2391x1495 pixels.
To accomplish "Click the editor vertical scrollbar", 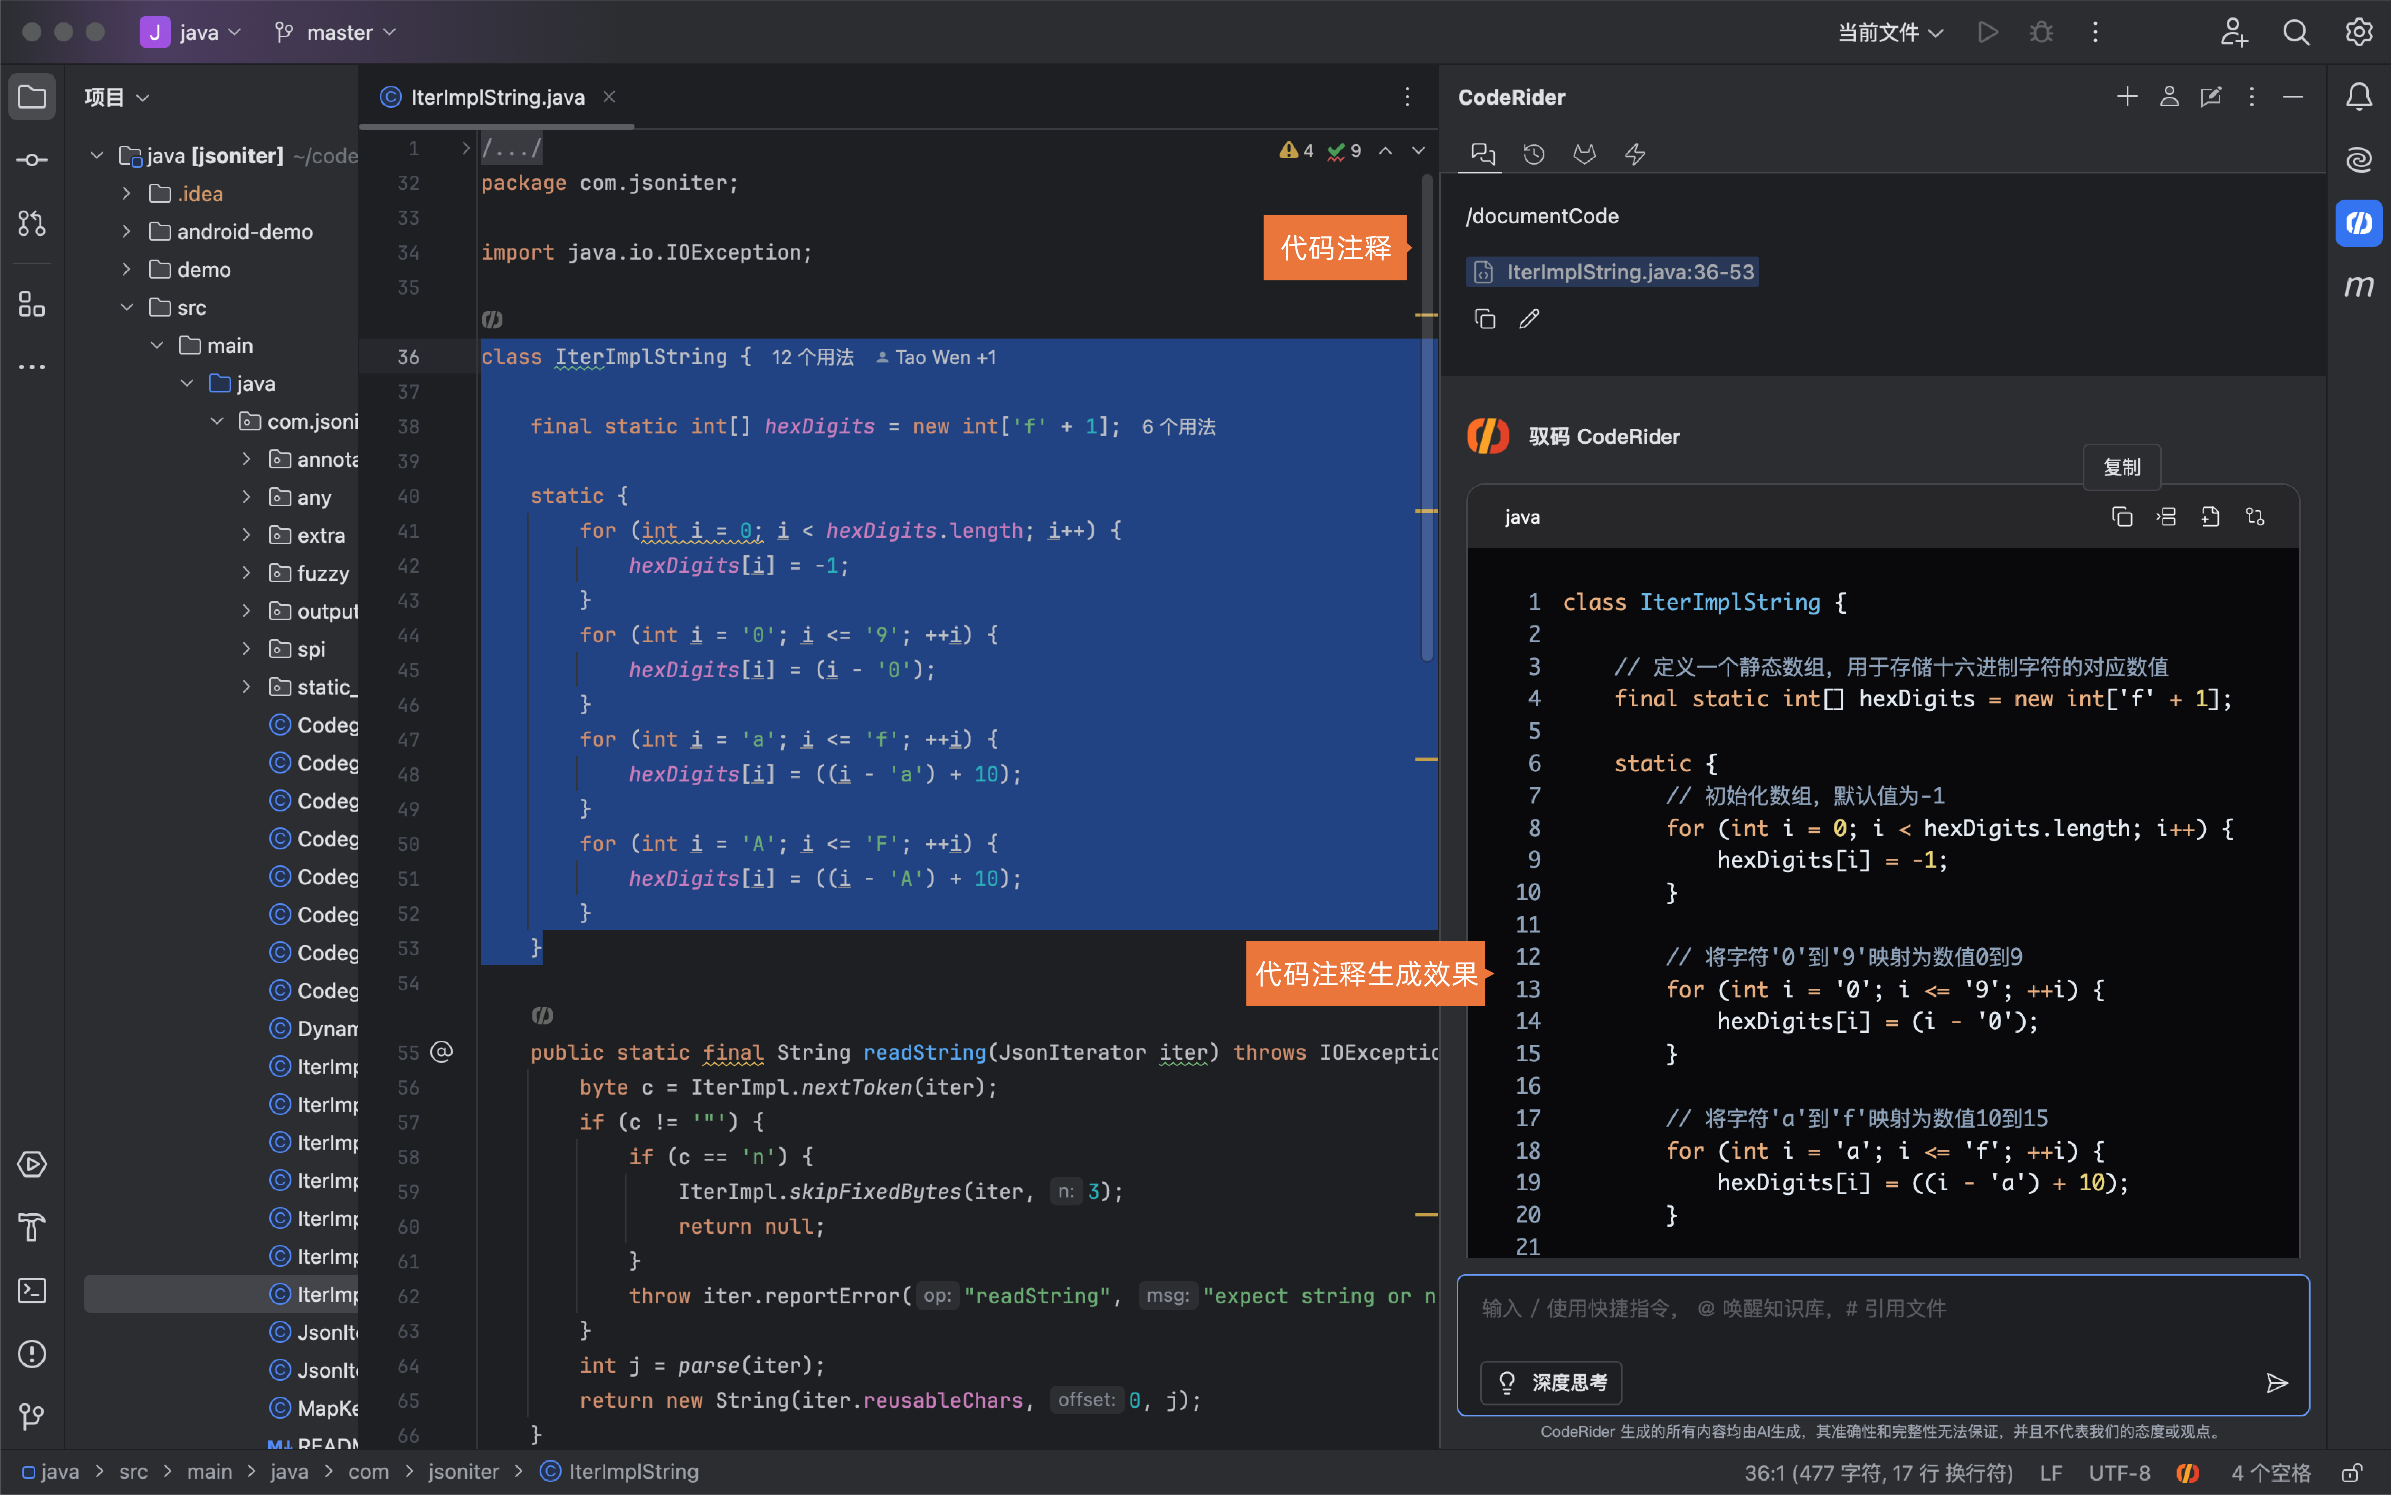I will [1426, 415].
